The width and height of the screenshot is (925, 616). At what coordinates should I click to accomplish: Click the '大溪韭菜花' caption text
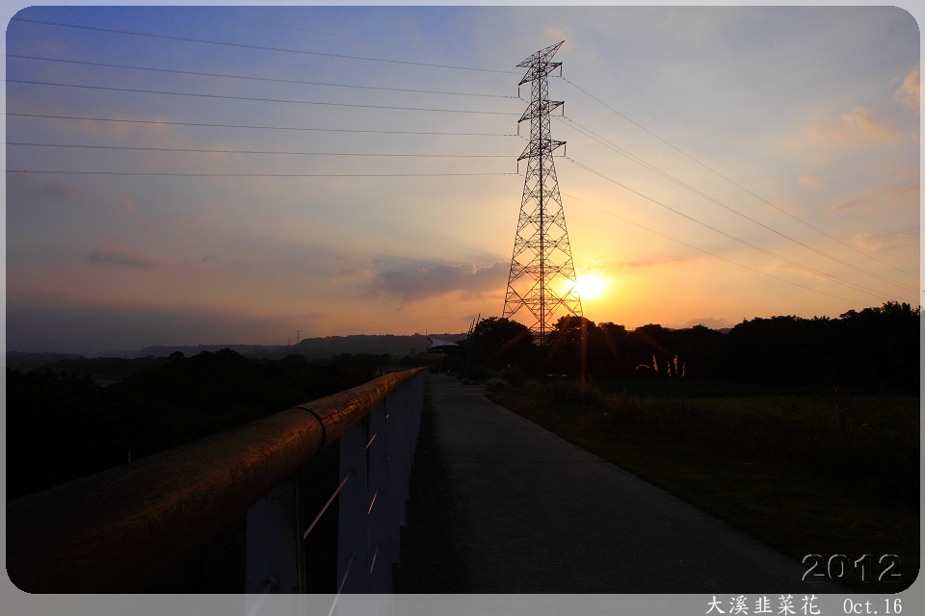[x=763, y=605]
